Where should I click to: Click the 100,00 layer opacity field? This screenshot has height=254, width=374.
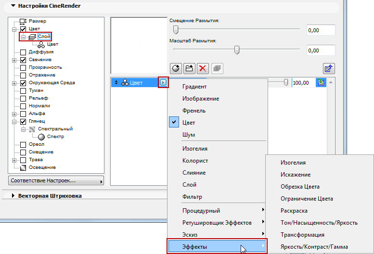304,83
